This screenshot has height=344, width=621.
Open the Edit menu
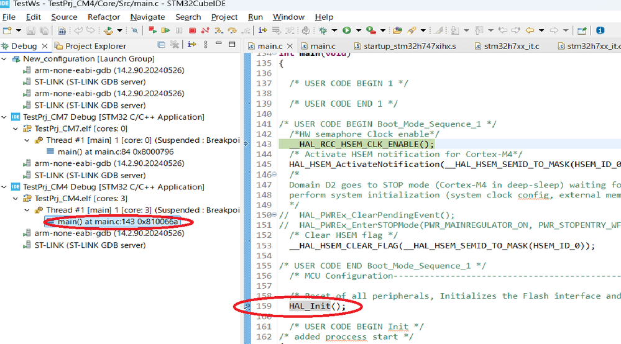tap(34, 17)
